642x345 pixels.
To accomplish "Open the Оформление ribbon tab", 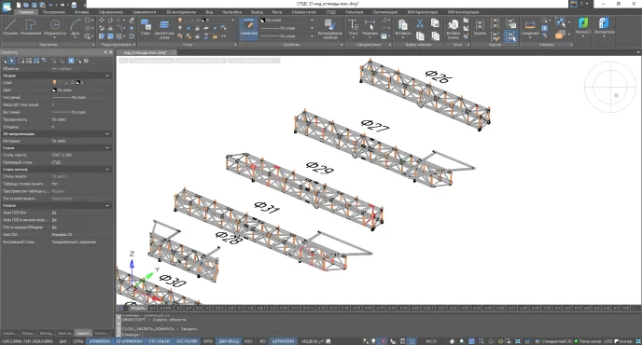I will pos(110,12).
